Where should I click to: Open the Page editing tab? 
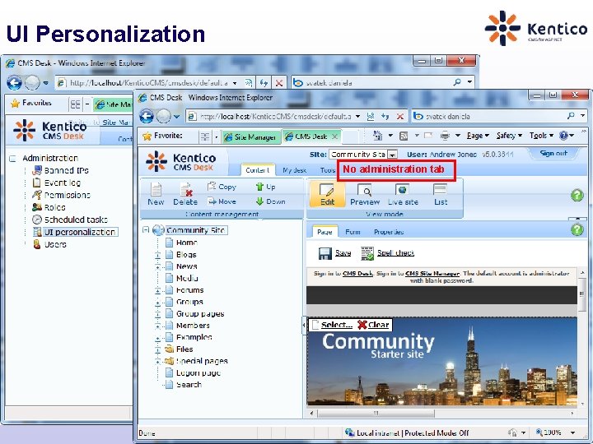(325, 231)
